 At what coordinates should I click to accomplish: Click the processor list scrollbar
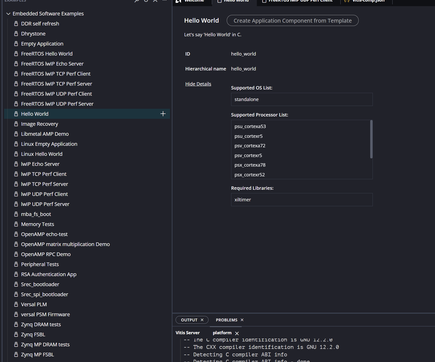(371, 139)
